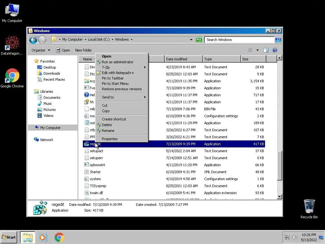Click the Show desktop button in the tray
The image size is (325, 244).
point(321,237)
